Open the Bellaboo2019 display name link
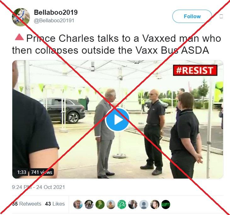230x215 pixels. click(56, 13)
